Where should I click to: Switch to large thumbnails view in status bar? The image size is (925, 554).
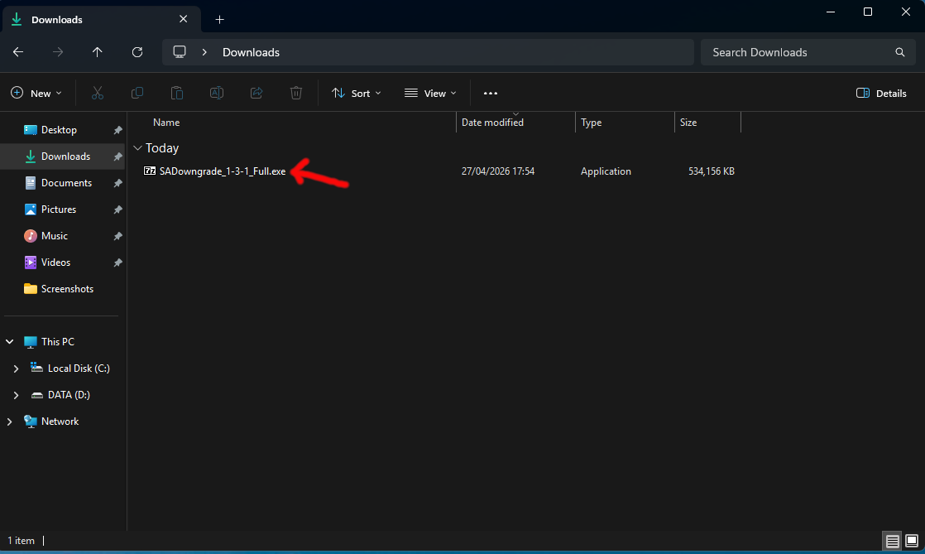pos(912,541)
